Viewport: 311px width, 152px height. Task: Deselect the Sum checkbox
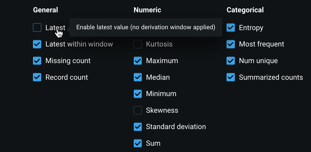point(138,143)
